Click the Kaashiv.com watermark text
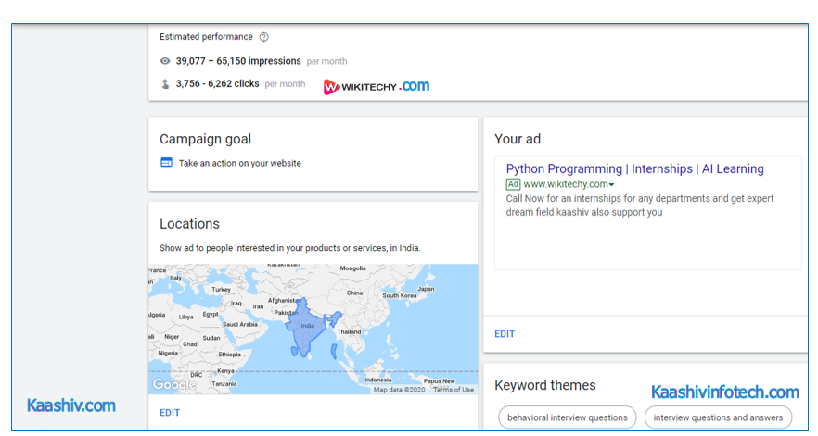This screenshot has width=818, height=436. [x=71, y=405]
